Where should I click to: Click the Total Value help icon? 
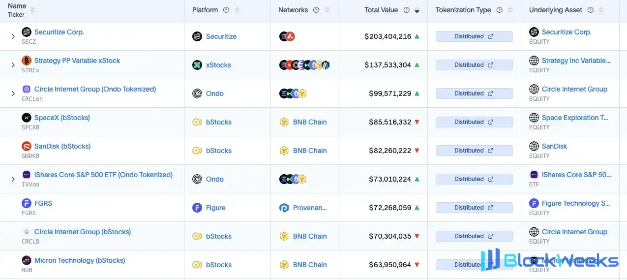point(407,10)
